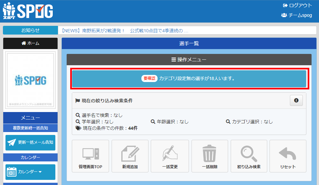This screenshot has width=319, height=185.
Task: Expand the カレンダー dropdown button
Action: 30,172
